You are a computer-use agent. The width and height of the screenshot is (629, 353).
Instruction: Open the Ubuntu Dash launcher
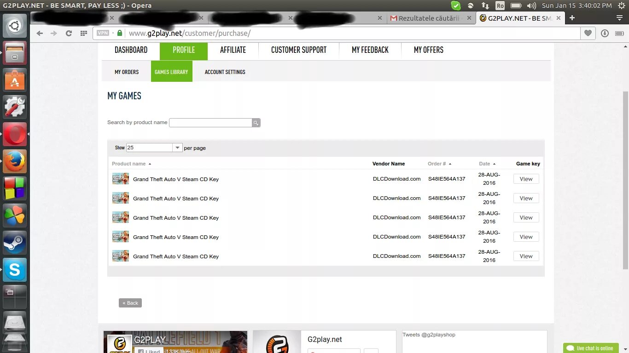[x=15, y=26]
